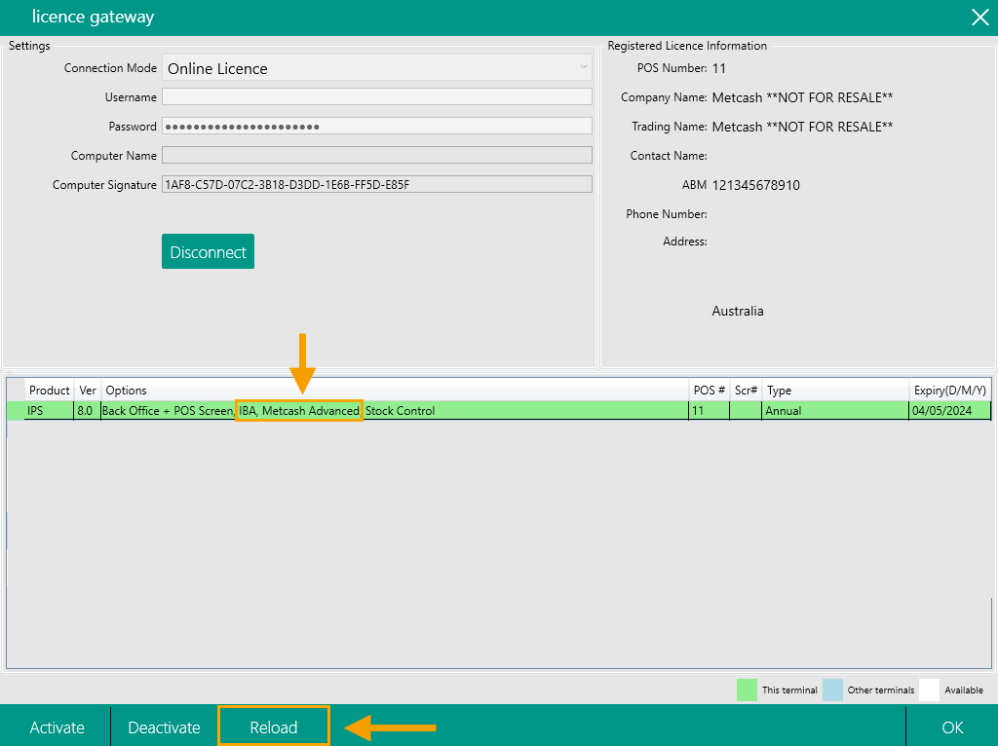
Task: Click the Computer Name field
Action: (x=377, y=155)
